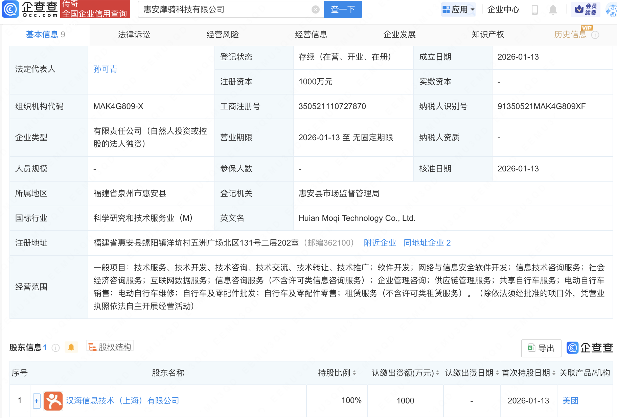Export shareholder data with 导出 button
This screenshot has height=418, width=617.
(541, 348)
